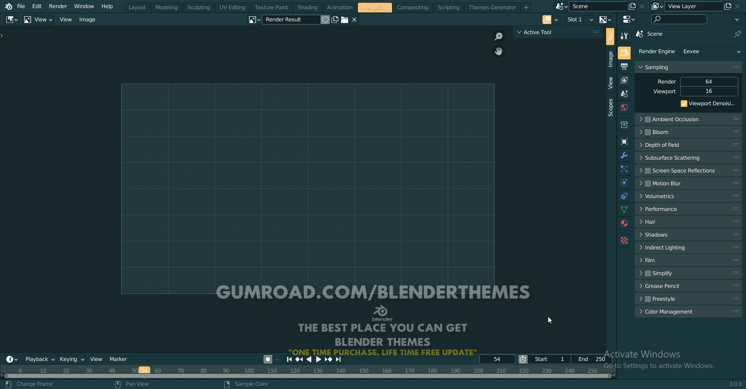Screen dimensions: 746x389
Task: Collapse the Active Tool panel
Action: [x=558, y=32]
